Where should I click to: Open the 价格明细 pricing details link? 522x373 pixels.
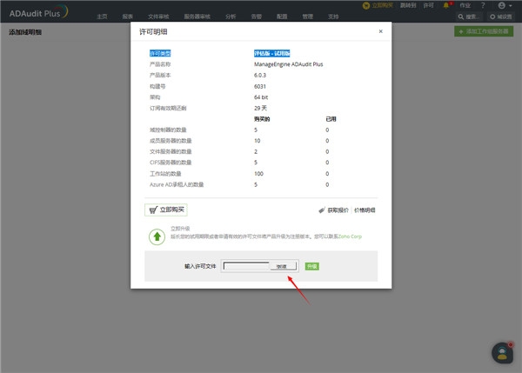[x=365, y=210]
